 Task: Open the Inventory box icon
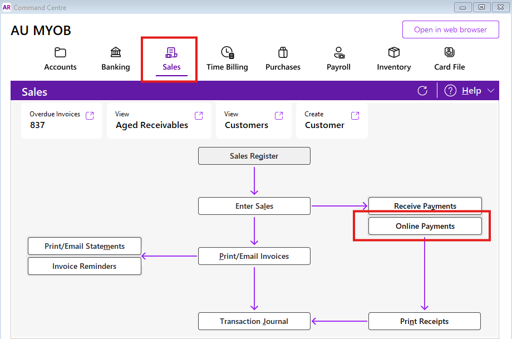pyautogui.click(x=394, y=53)
